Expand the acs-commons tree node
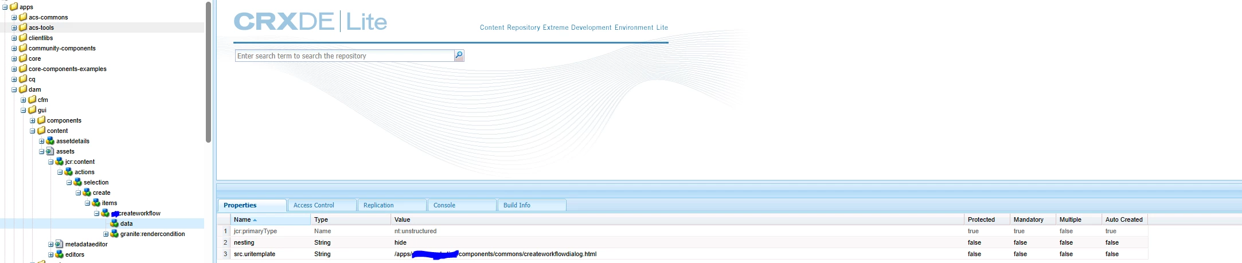 coord(14,17)
